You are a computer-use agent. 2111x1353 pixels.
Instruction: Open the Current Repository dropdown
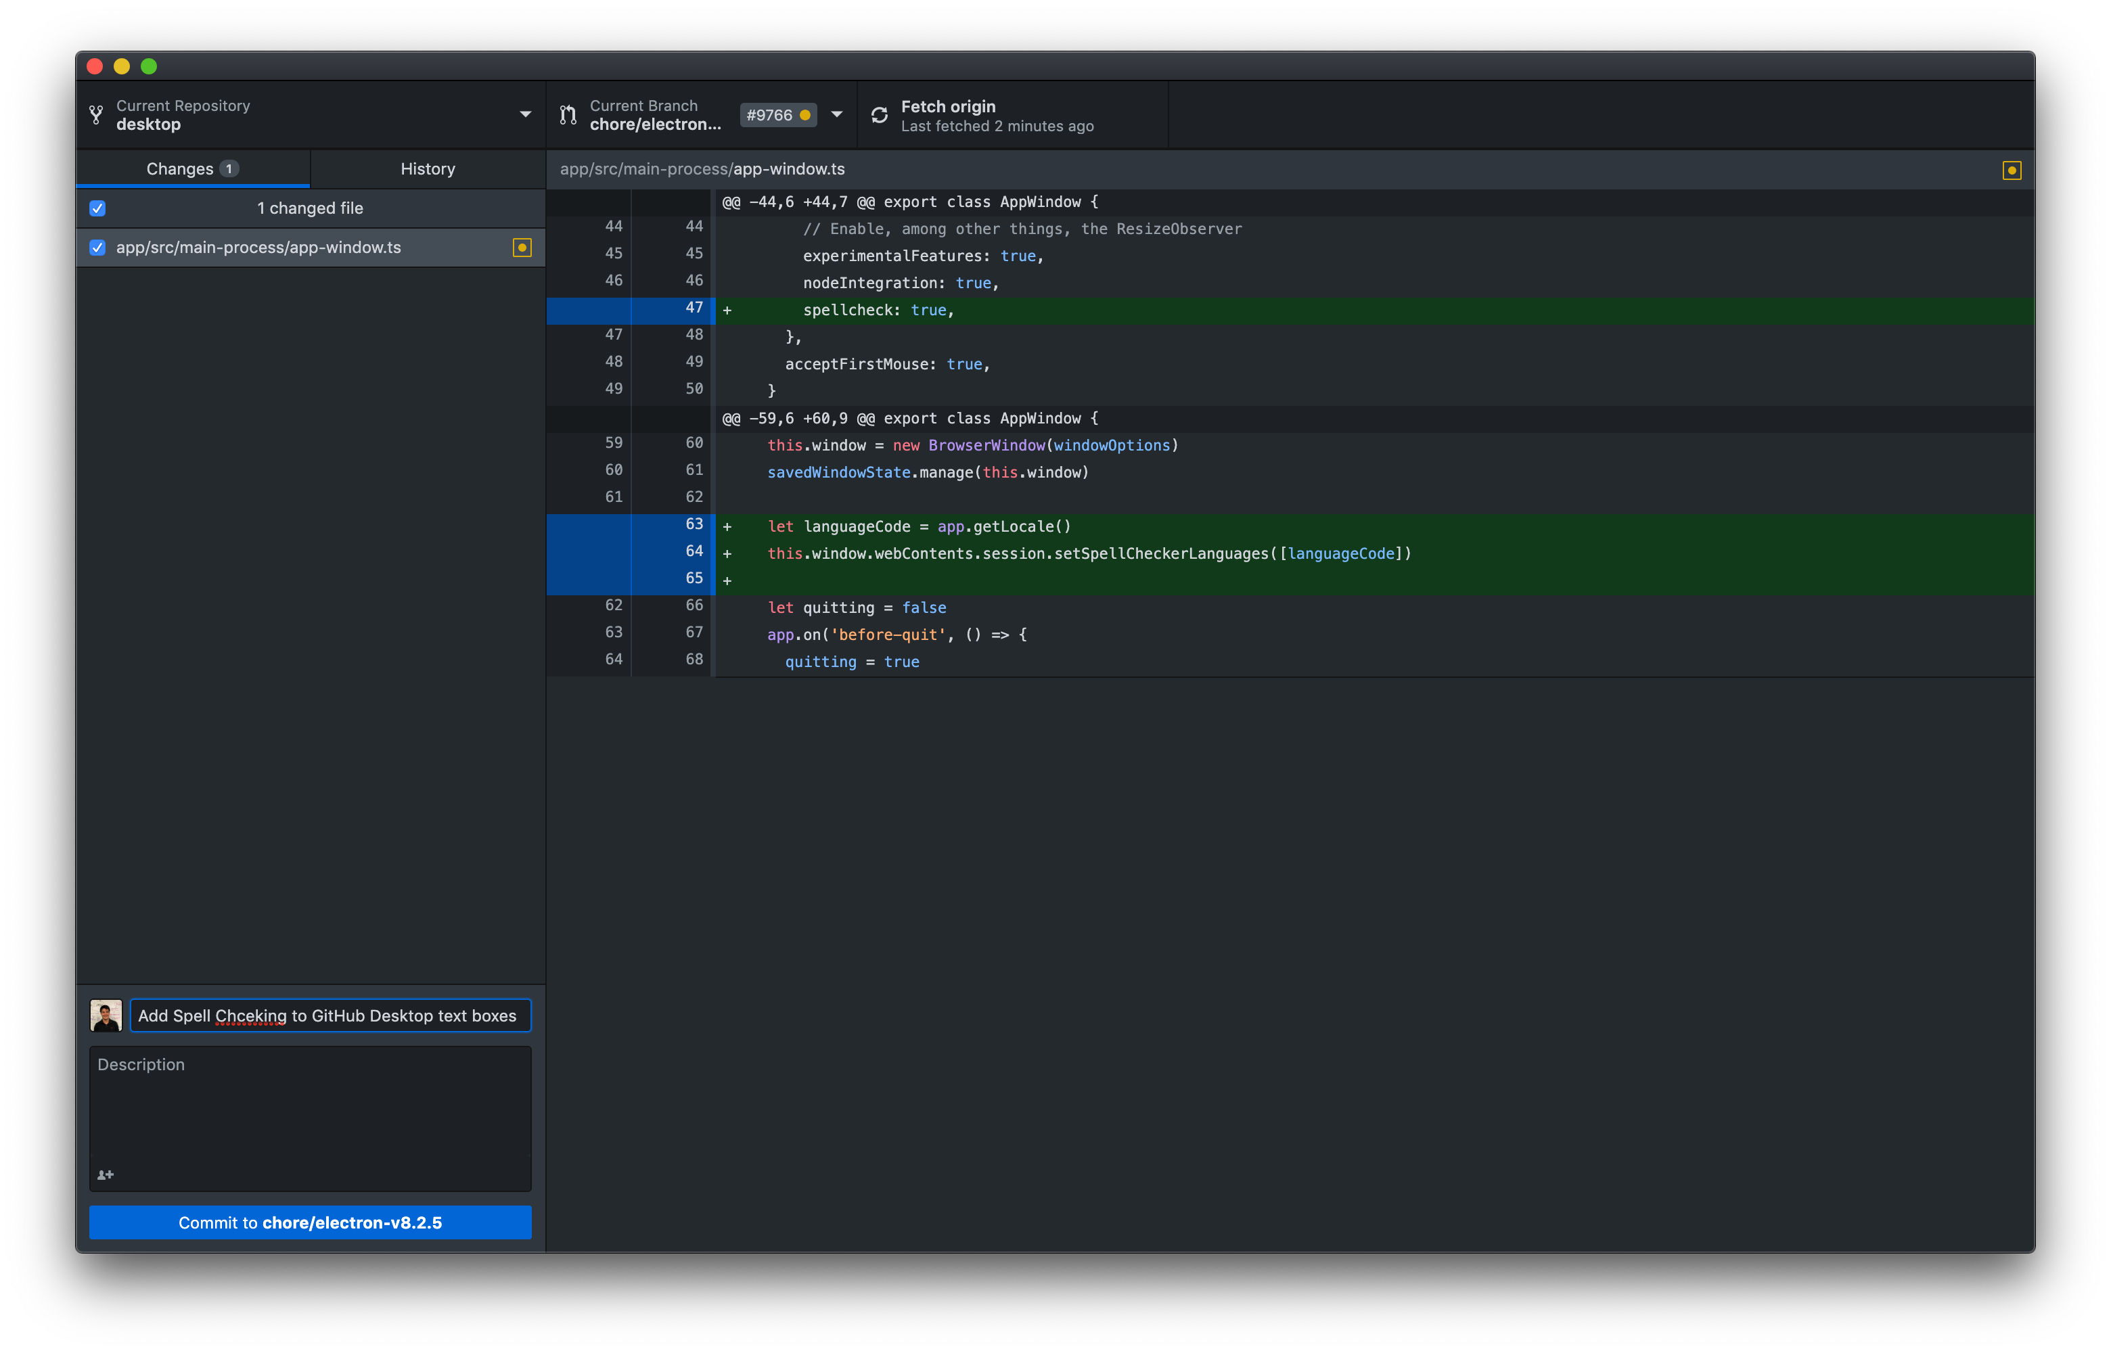(524, 115)
